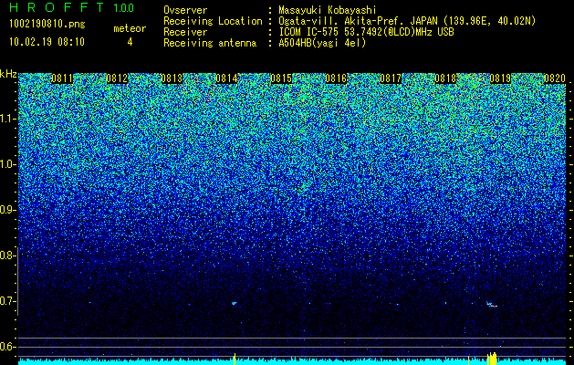Click the date stamp 10.02.19 08:10
This screenshot has height=365, width=574.
point(47,42)
